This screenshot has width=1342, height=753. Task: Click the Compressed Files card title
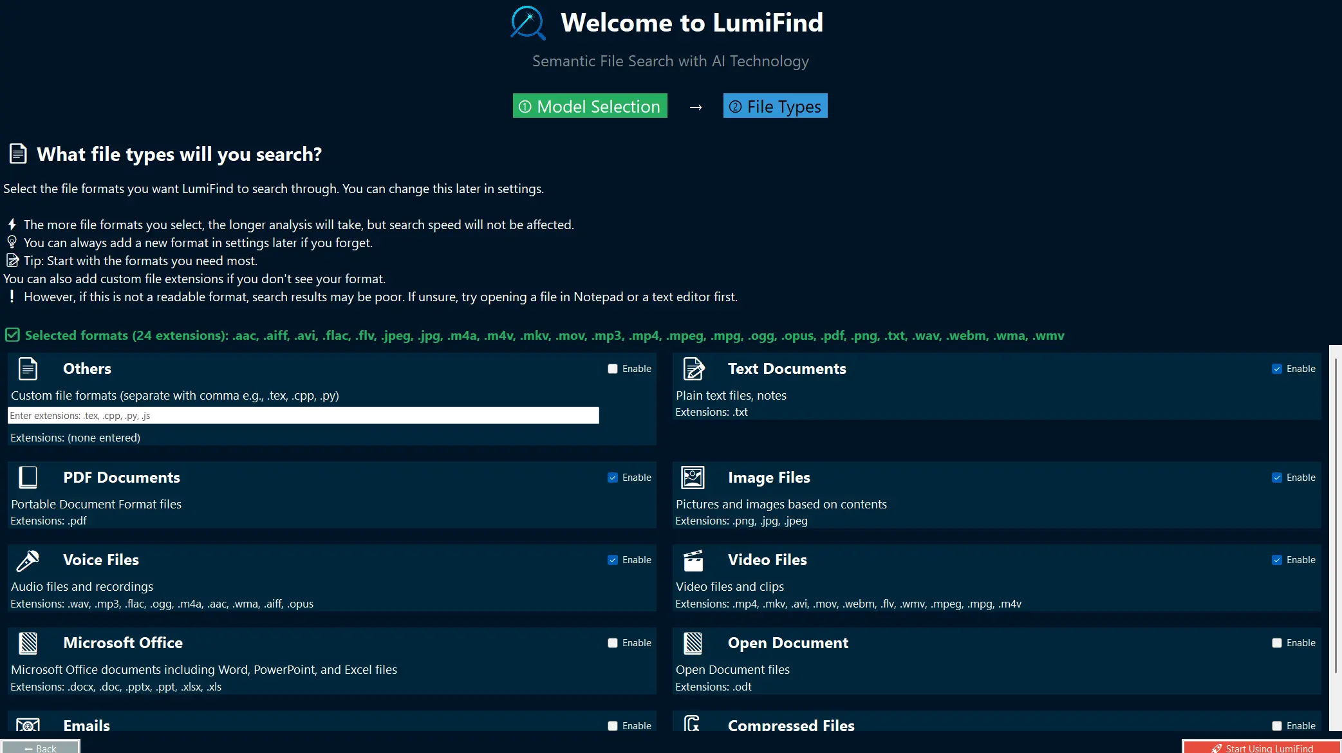pyautogui.click(x=791, y=725)
